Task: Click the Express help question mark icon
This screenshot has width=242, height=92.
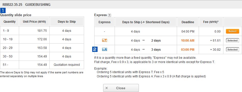Action: (x=110, y=15)
